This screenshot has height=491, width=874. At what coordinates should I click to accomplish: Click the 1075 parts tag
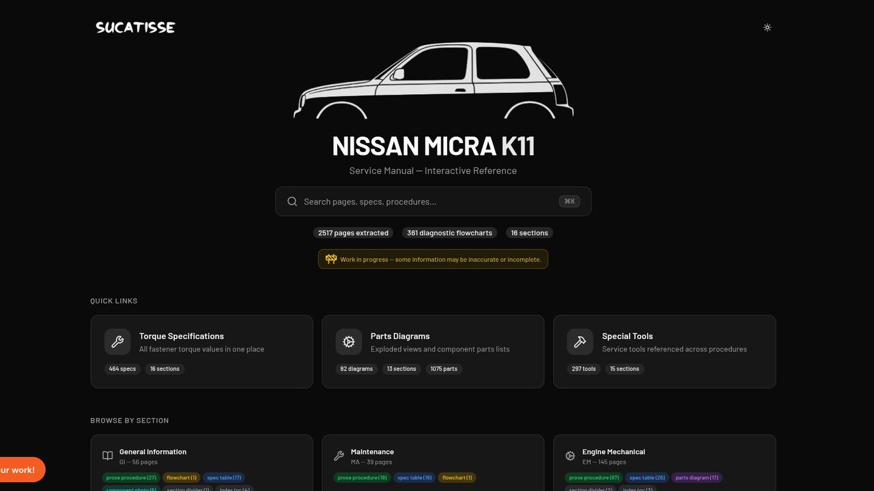[x=444, y=369]
